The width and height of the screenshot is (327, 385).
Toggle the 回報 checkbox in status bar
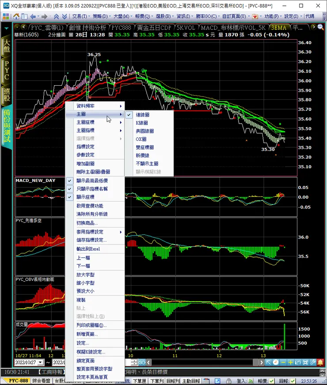click(x=293, y=381)
